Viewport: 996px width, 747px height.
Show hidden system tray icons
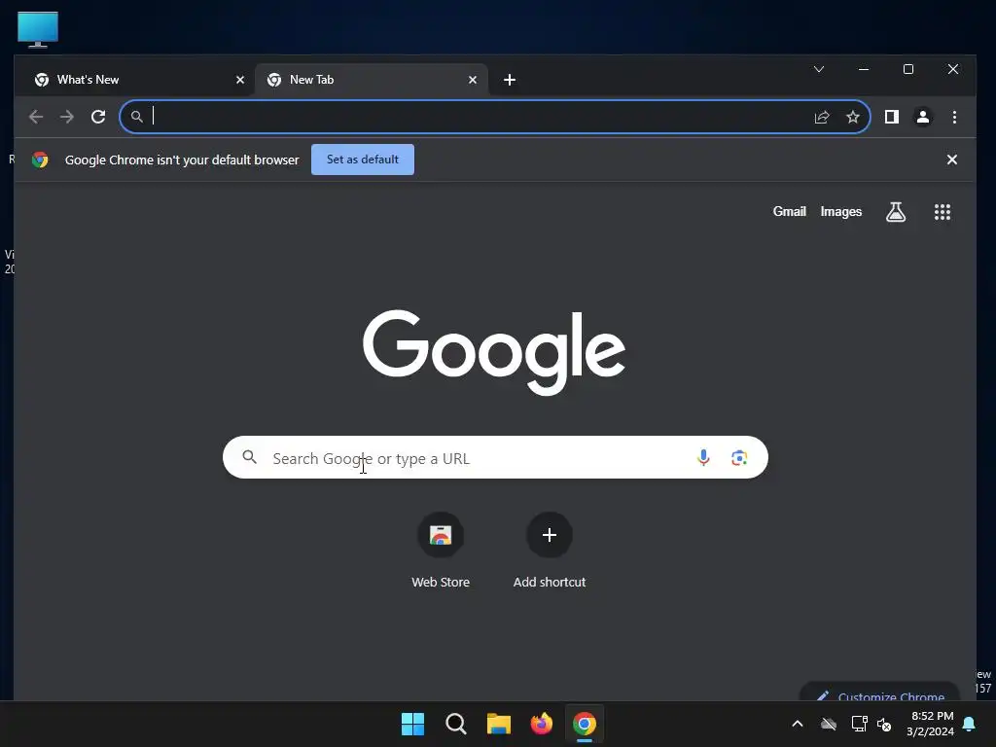click(798, 724)
